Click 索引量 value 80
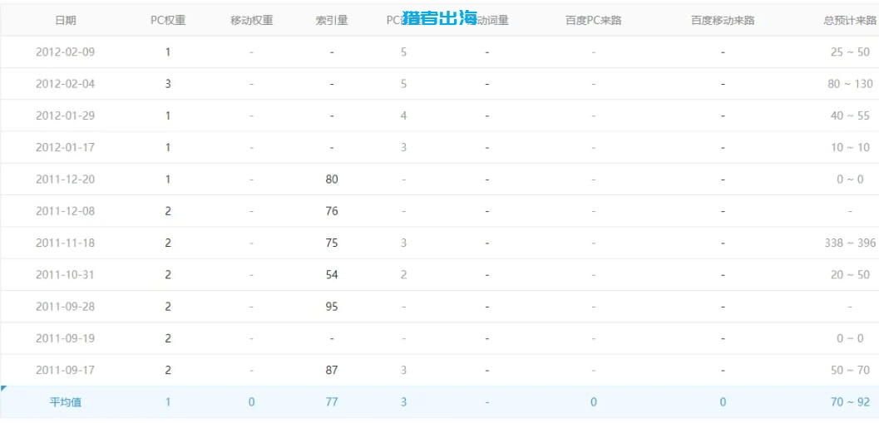The image size is (879, 423). tap(332, 180)
